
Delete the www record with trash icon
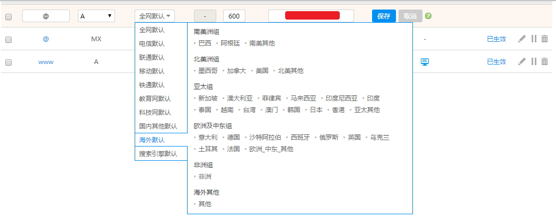tap(544, 62)
